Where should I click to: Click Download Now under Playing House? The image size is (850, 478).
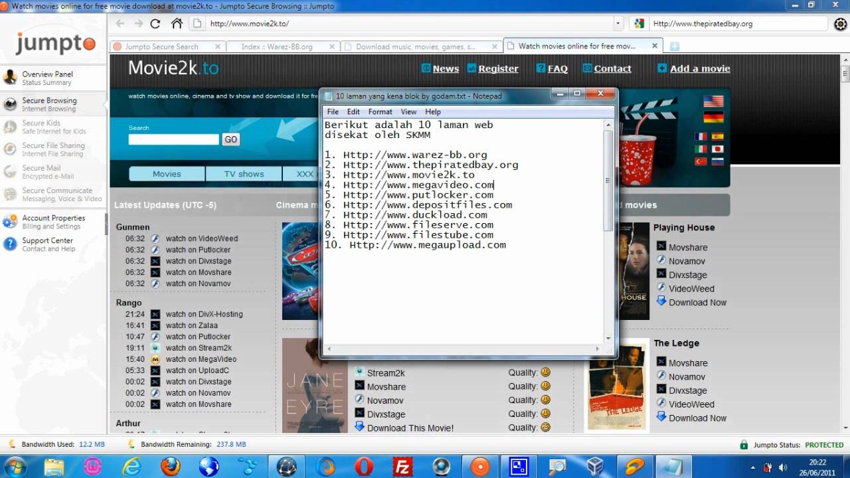[697, 303]
